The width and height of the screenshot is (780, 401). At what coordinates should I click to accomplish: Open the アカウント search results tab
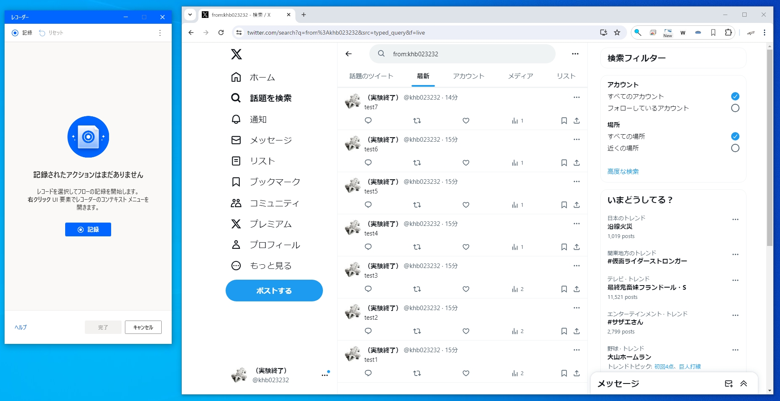coord(468,76)
